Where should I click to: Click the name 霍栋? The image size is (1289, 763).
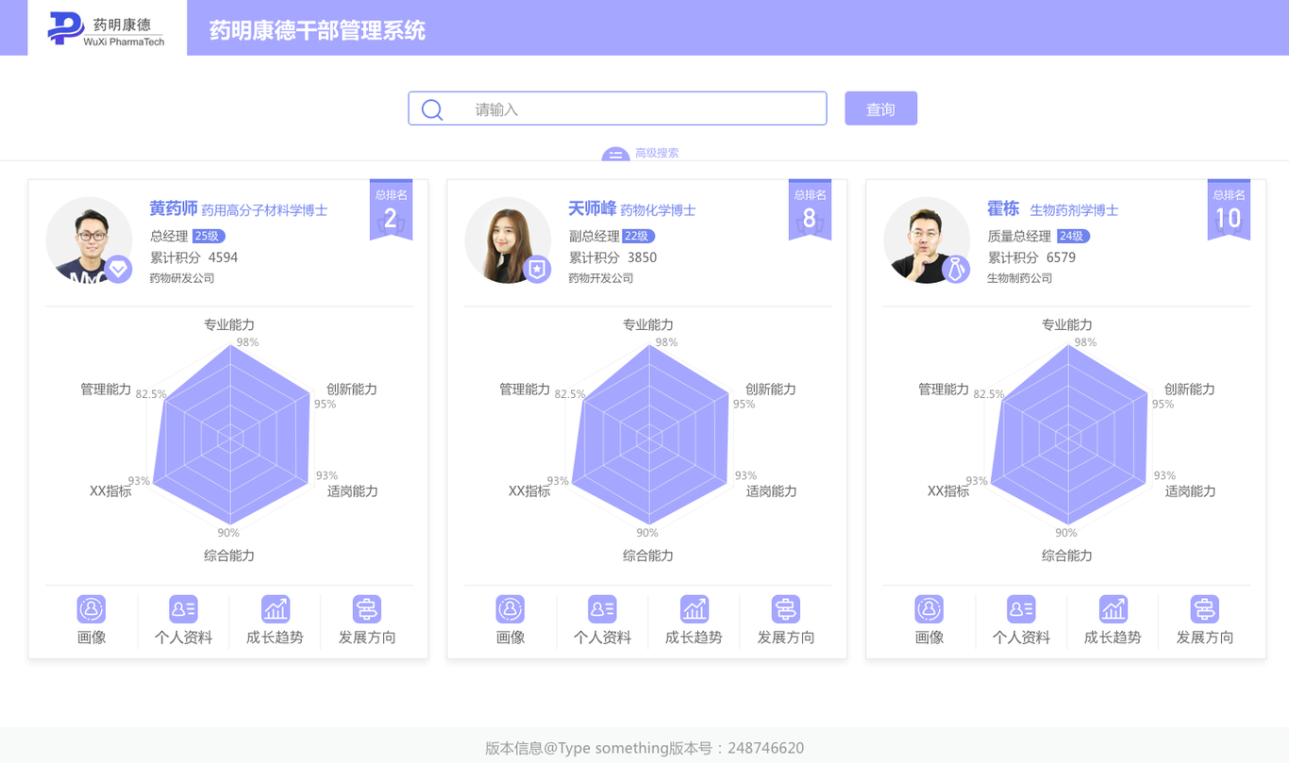tap(1003, 208)
